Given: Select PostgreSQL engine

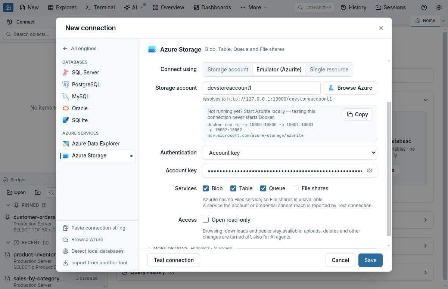Looking at the screenshot, I should point(97,84).
